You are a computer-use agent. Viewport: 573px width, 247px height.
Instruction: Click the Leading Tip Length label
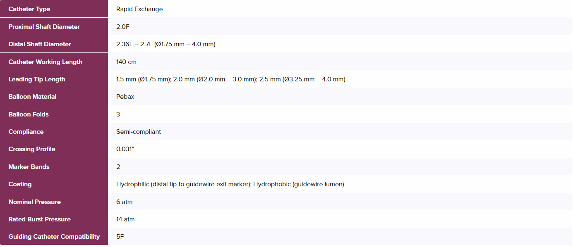click(x=36, y=79)
